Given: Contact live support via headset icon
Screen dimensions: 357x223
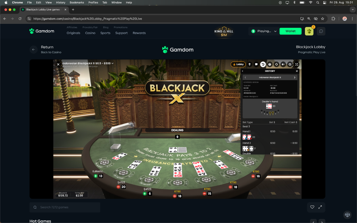Looking at the screenshot, I should click(276, 64).
